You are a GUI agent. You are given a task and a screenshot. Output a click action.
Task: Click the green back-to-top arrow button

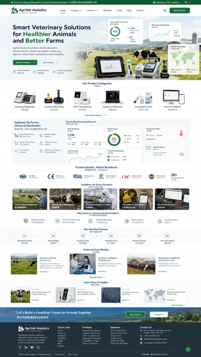click(x=188, y=349)
